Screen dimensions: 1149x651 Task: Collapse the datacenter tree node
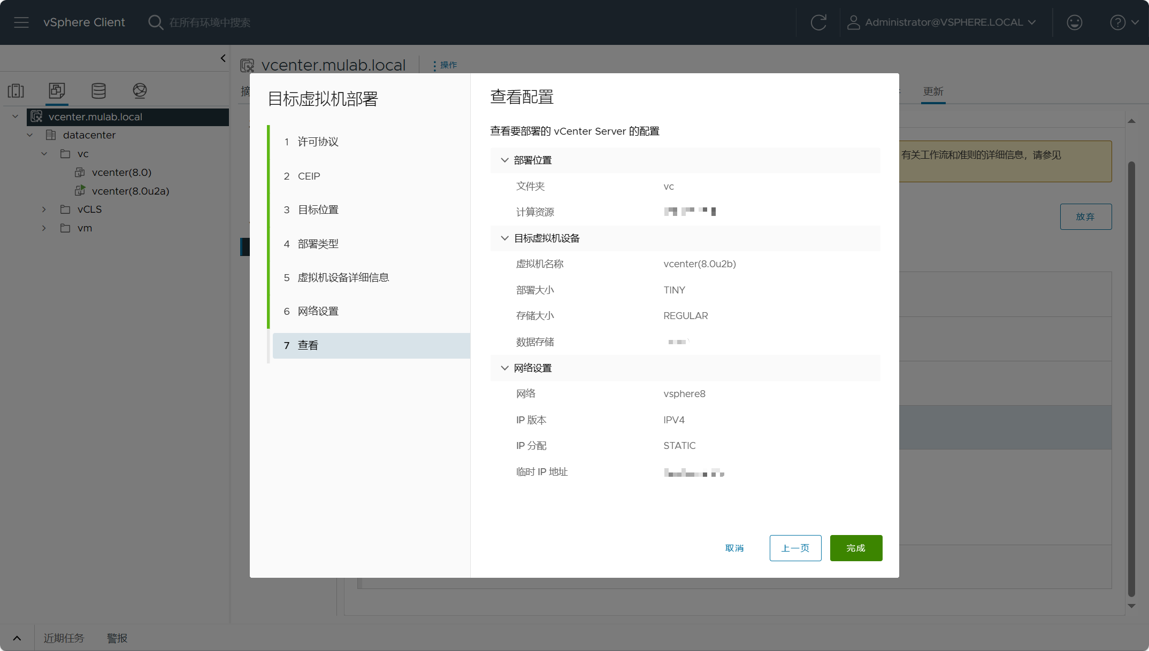pos(30,135)
